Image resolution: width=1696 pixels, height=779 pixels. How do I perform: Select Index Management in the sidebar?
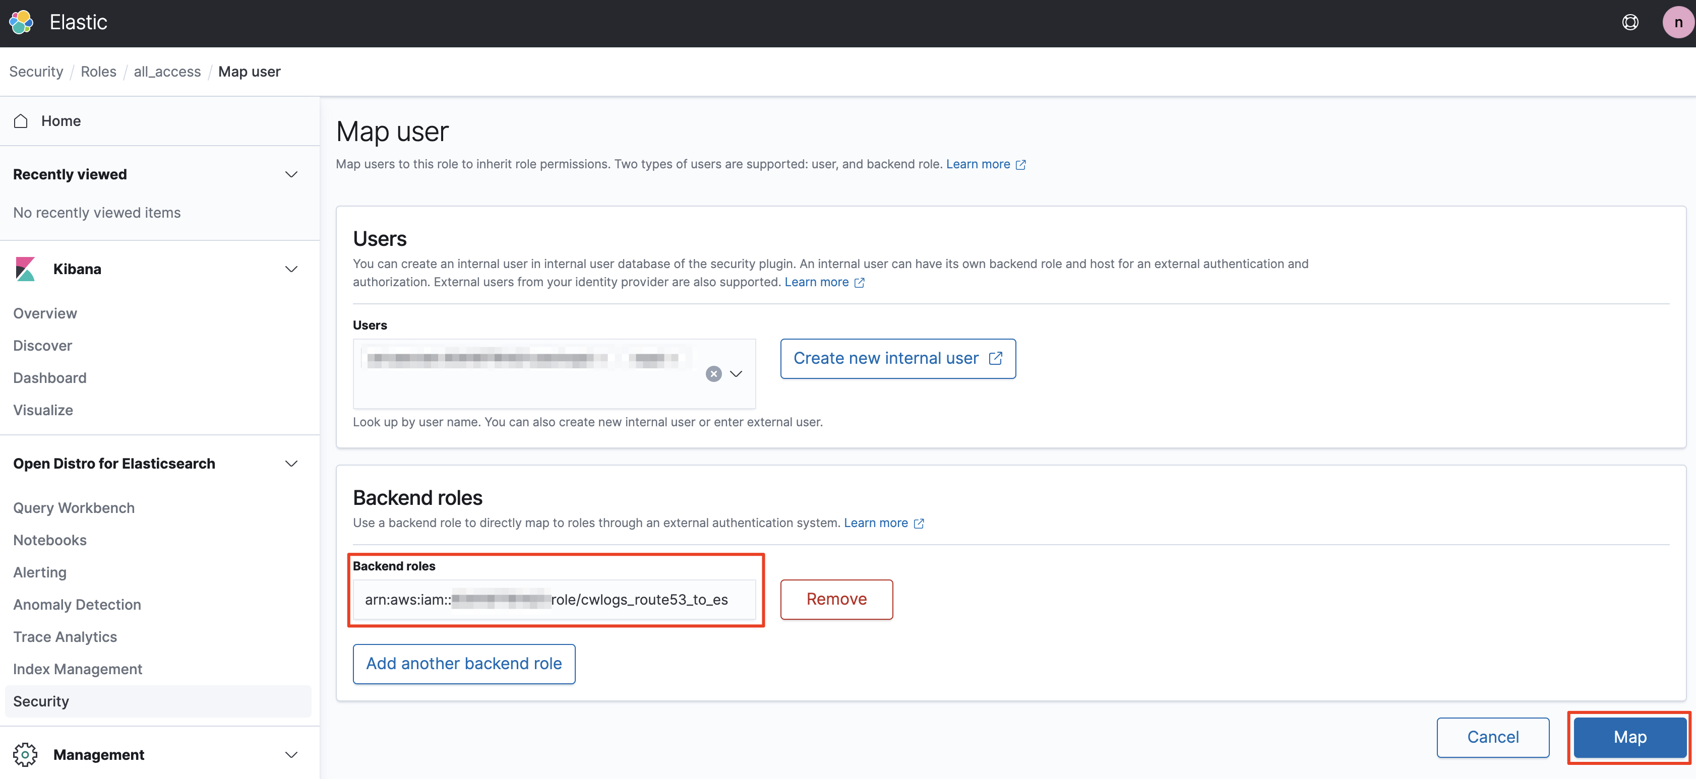point(78,669)
